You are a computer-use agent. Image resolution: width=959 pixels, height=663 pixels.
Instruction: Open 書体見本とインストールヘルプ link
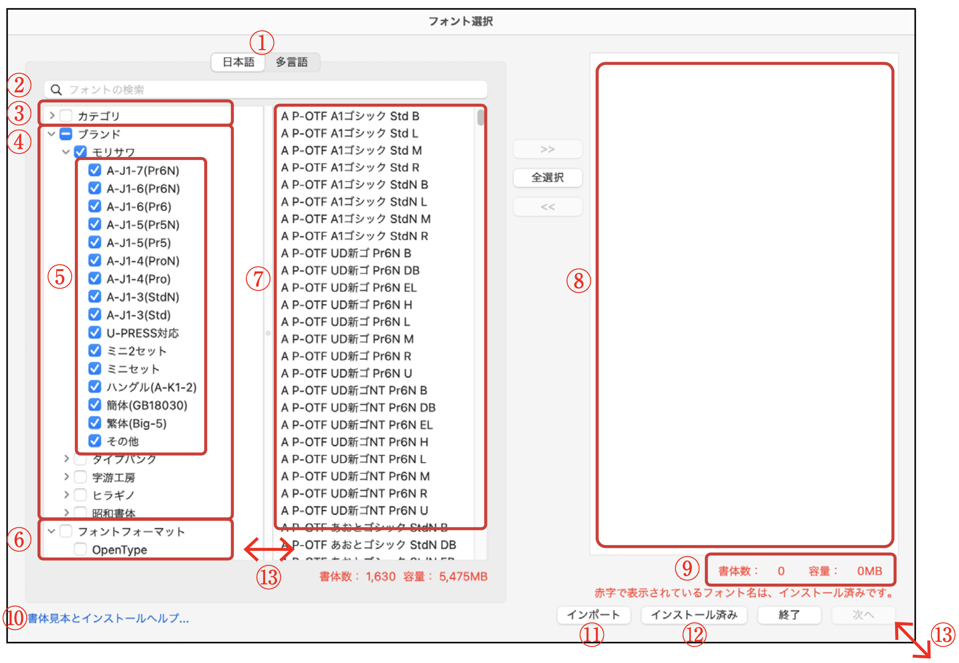coord(108,618)
